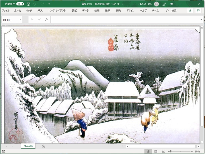
Task: Click the user account avatar icon
Action: pyautogui.click(x=156, y=4)
